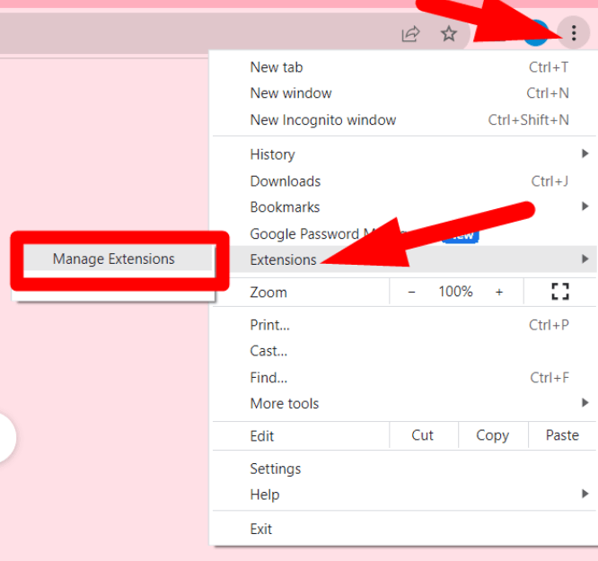Select Print… from the menu
This screenshot has height=561, width=598.
pyautogui.click(x=269, y=325)
